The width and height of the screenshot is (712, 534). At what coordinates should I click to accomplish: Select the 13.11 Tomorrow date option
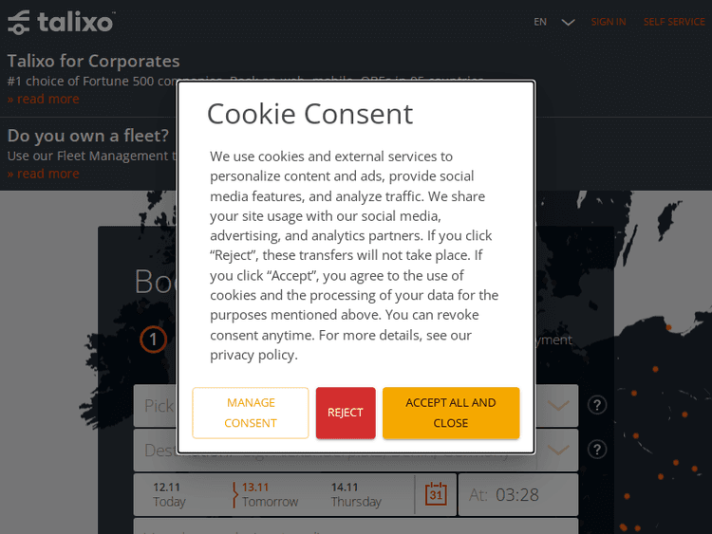269,494
